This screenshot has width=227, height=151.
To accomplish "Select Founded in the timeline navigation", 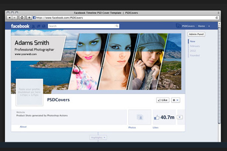I will click(195, 55).
